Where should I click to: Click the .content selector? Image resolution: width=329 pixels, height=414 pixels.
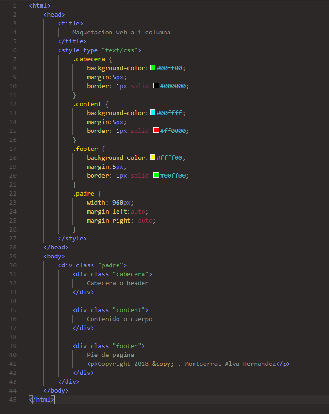(x=87, y=104)
